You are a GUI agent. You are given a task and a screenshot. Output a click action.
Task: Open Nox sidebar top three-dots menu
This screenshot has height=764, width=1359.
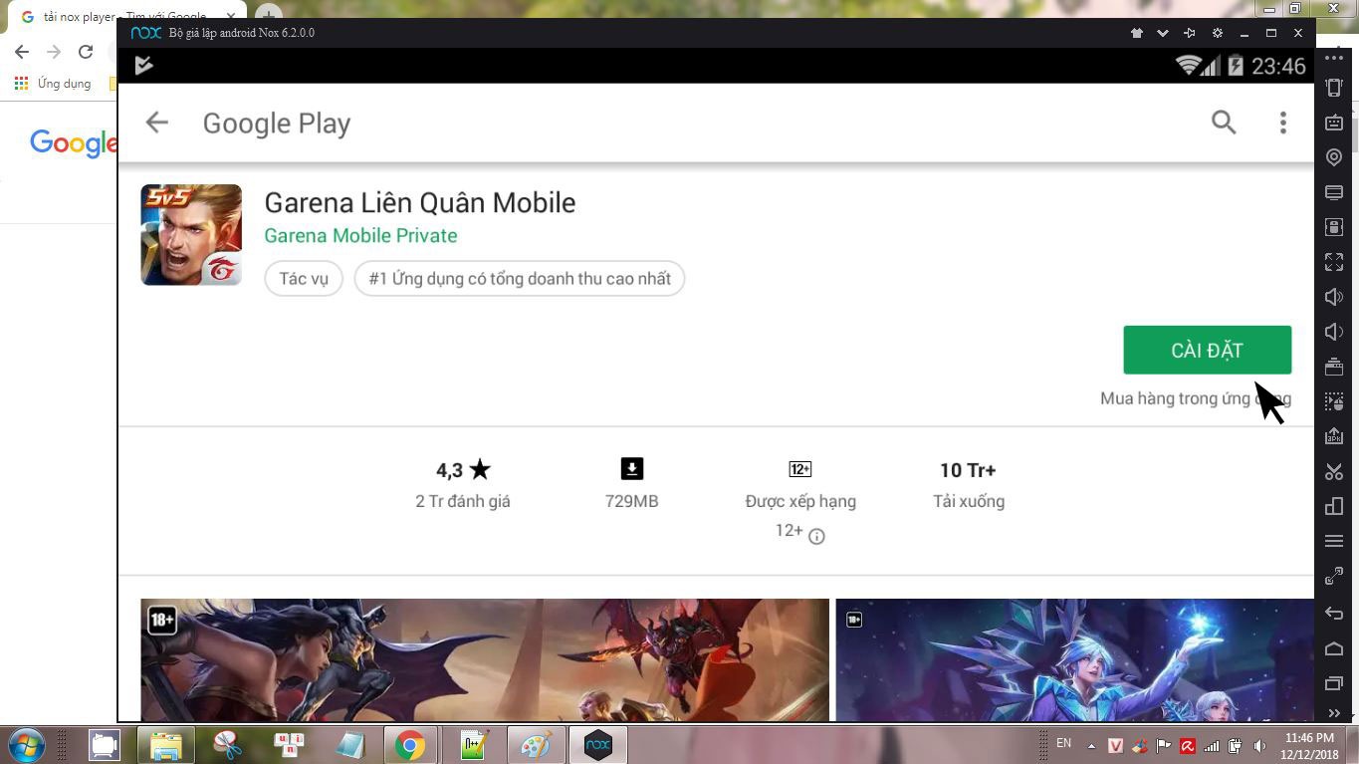tap(1334, 58)
